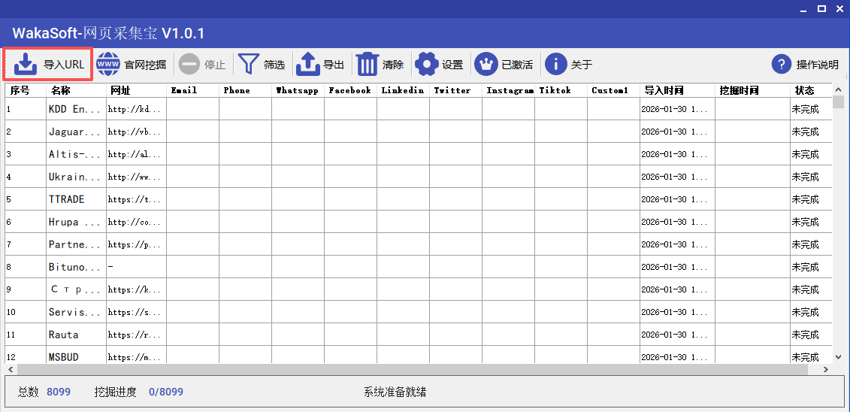Open Settings via the gear icon
This screenshot has width=850, height=412.
[427, 65]
